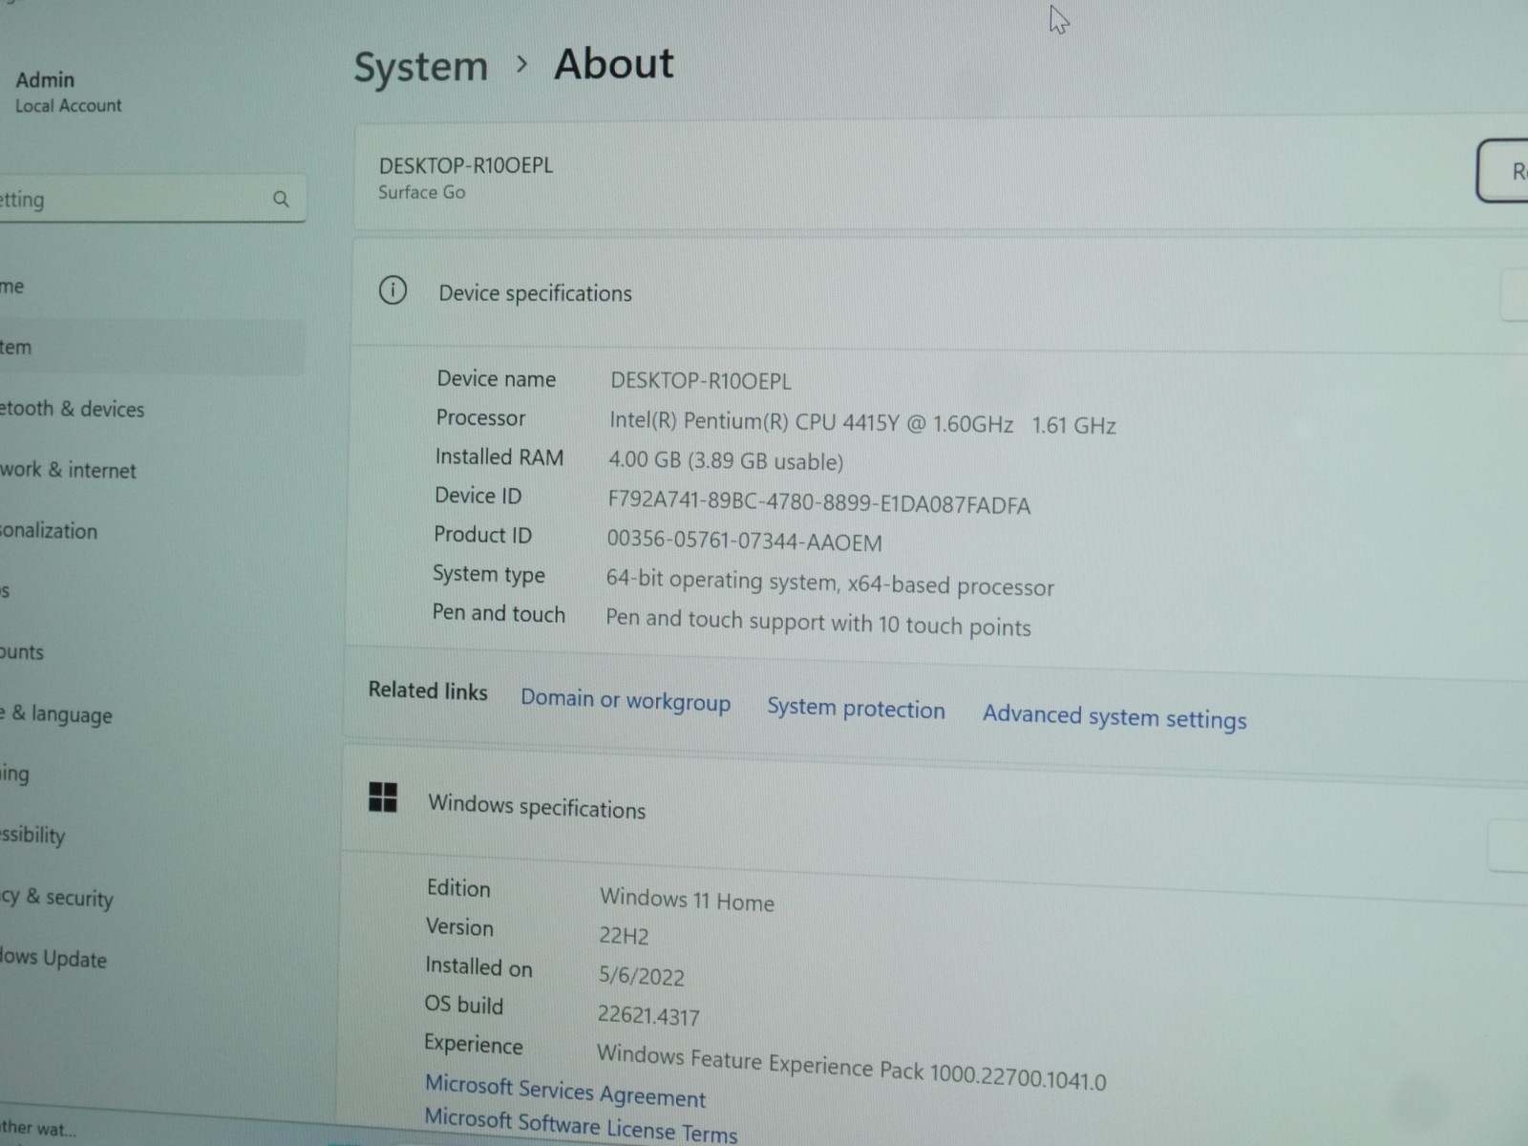Viewport: 1528px width, 1146px height.
Task: Click the System type value 64-bit operating system
Action: (x=830, y=583)
